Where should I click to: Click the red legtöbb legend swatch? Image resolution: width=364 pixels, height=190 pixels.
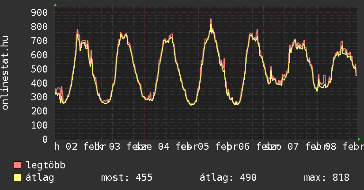(x=18, y=165)
